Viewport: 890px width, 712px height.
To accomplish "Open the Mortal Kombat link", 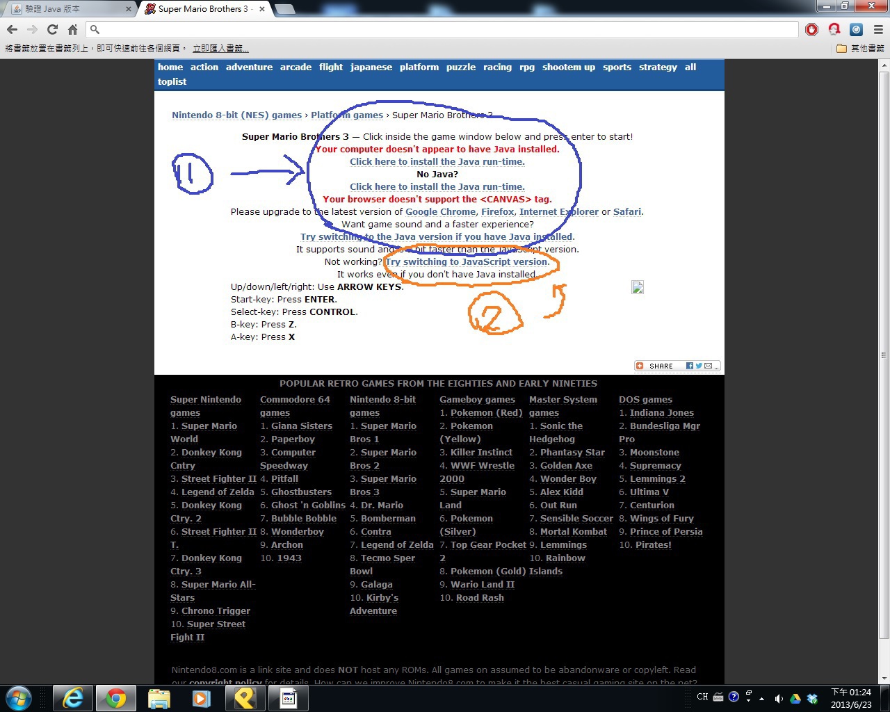I will [574, 531].
